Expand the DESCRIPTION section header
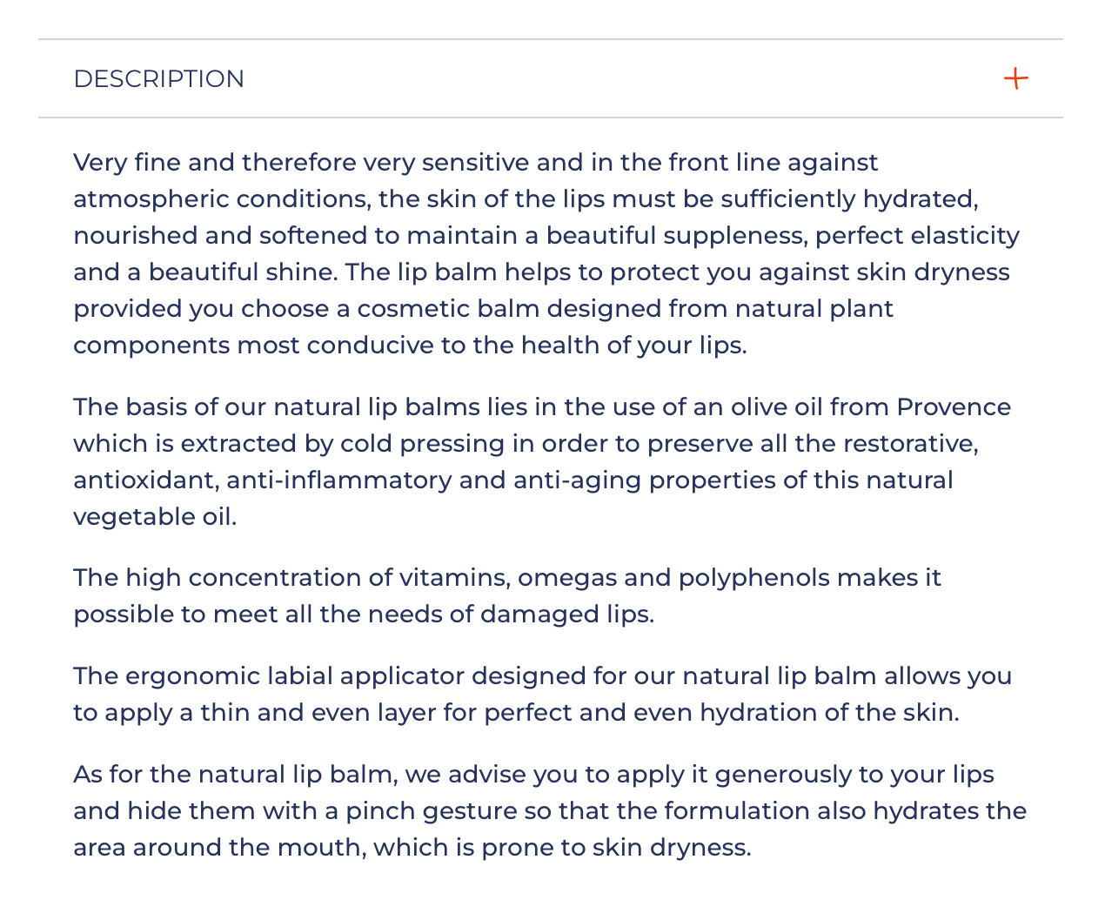This screenshot has width=1105, height=900. pos(550,79)
